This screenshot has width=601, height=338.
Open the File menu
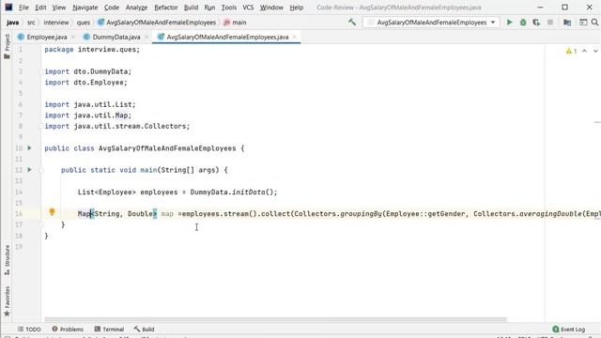coord(23,8)
